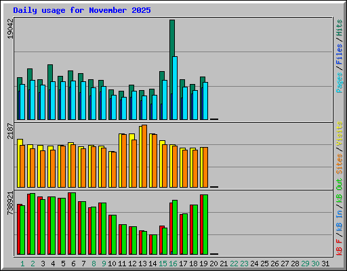Click day 15 on the x-axis
The width and height of the screenshot is (347, 271).
pyautogui.click(x=163, y=264)
